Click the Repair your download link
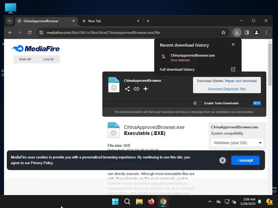This screenshot has width=278, height=208. tap(241, 81)
